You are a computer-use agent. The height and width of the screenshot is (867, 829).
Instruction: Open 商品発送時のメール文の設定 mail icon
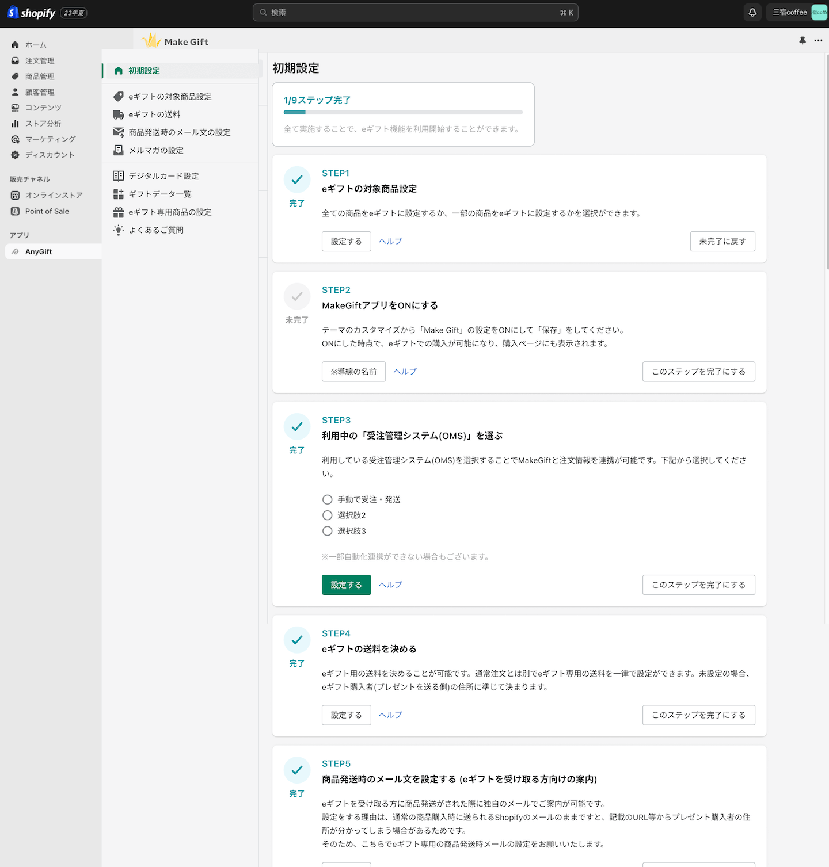pyautogui.click(x=119, y=132)
